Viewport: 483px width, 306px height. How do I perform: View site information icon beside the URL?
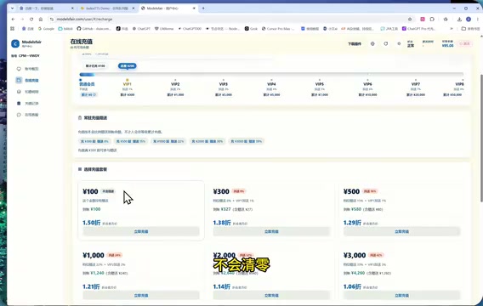(x=52, y=19)
